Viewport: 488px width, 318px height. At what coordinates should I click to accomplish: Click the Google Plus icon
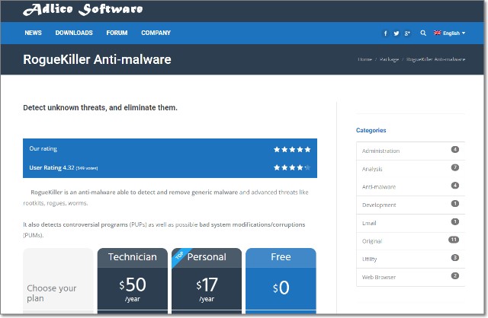[x=408, y=33]
